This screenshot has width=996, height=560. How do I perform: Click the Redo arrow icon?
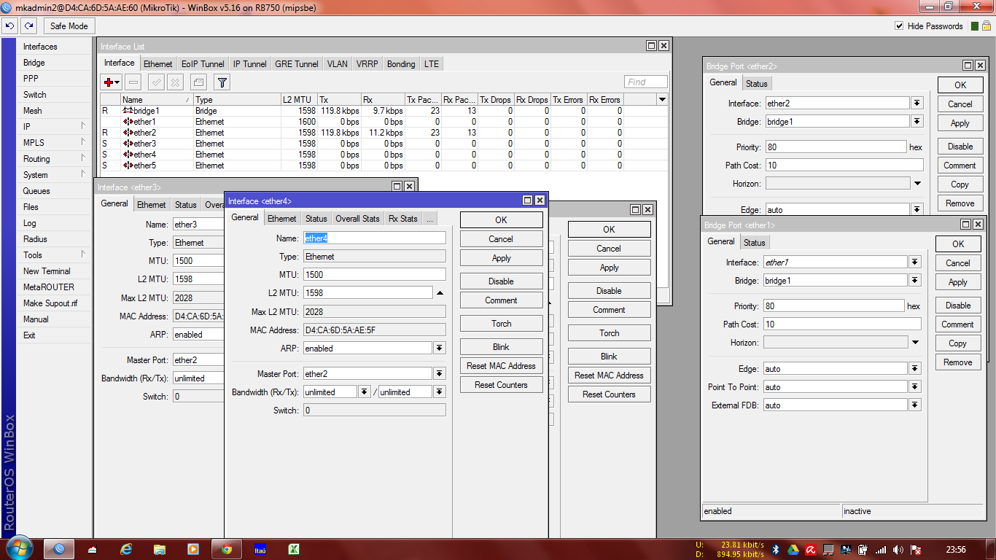[28, 26]
